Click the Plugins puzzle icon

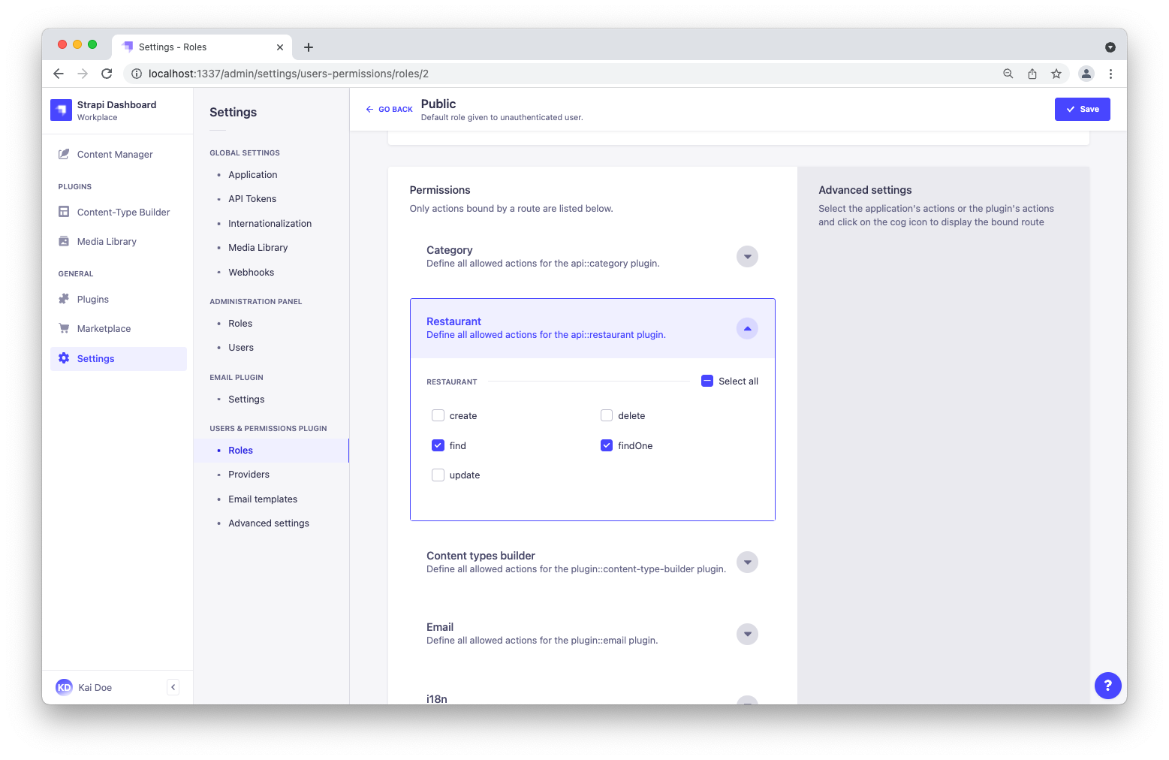click(x=65, y=299)
